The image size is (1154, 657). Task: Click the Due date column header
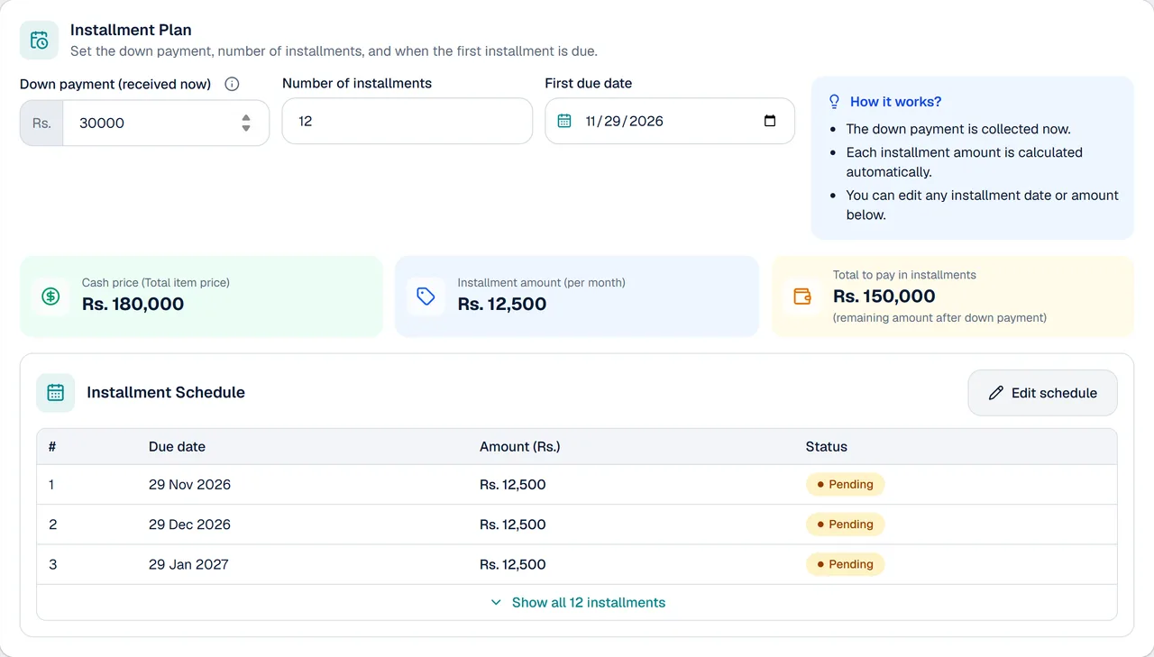point(177,447)
